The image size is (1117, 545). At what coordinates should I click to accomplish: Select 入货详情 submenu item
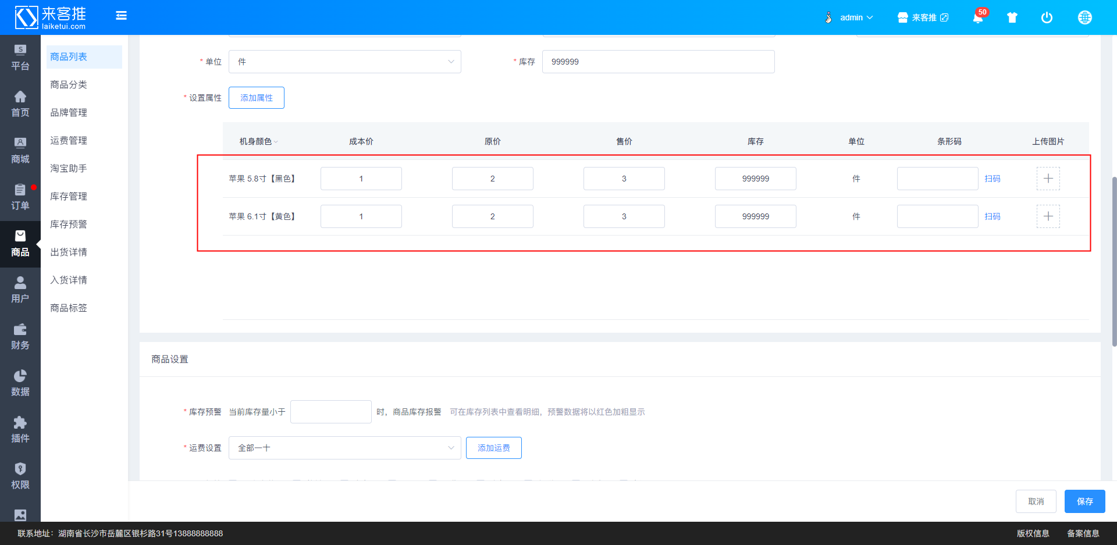pyautogui.click(x=84, y=280)
